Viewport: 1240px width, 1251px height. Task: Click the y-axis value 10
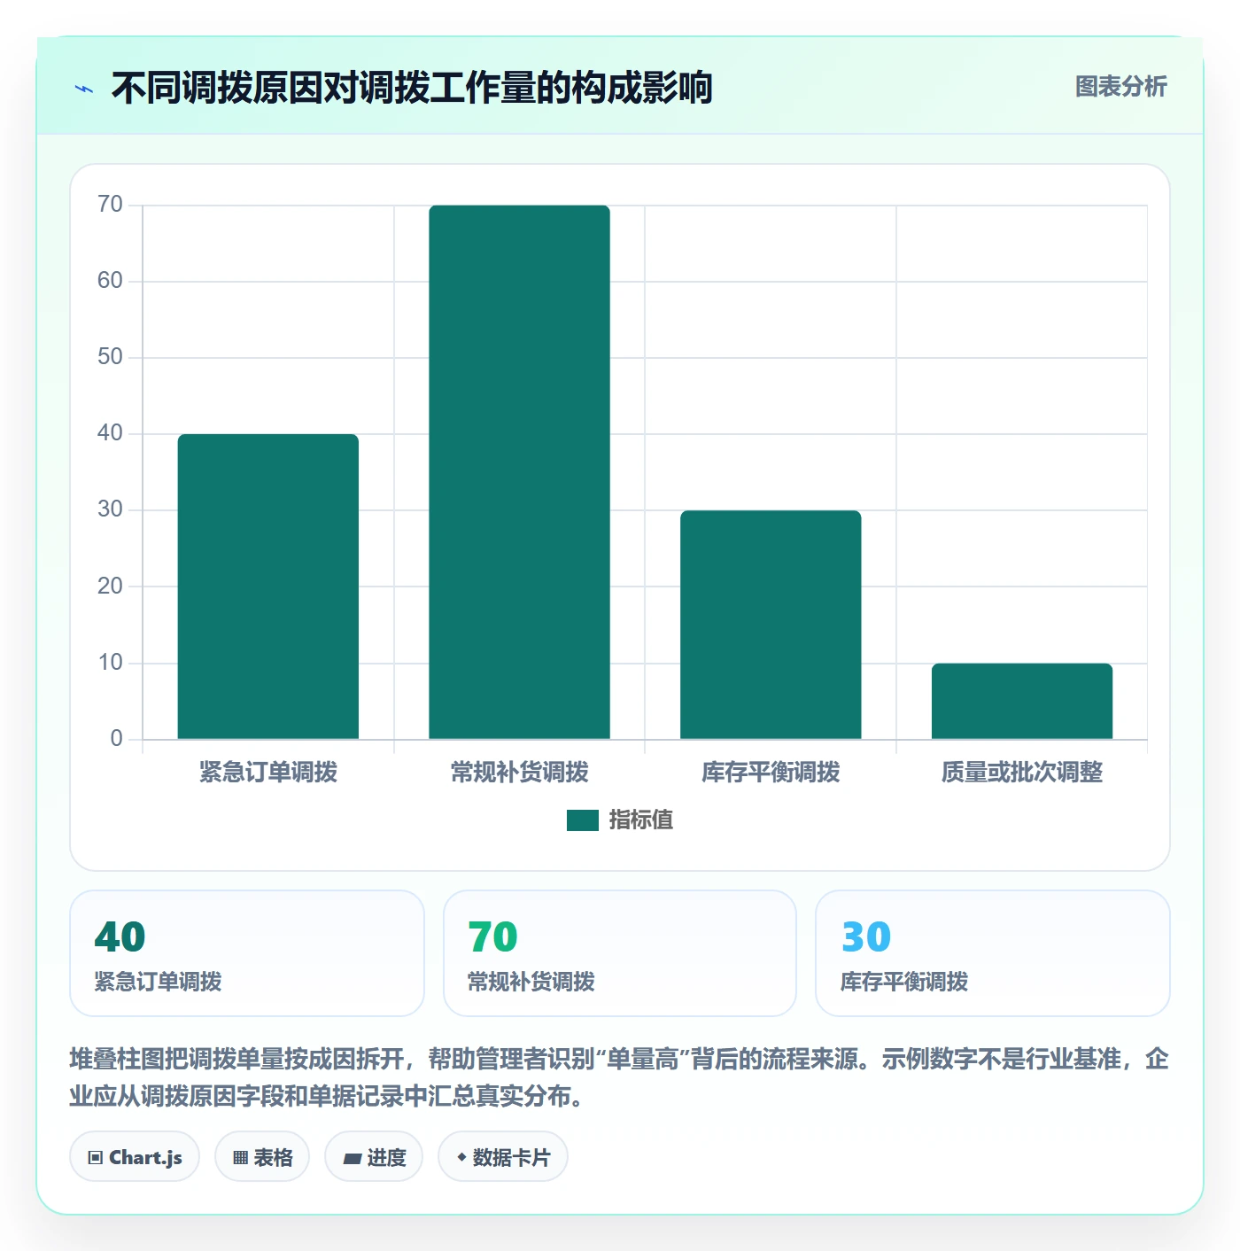(110, 663)
